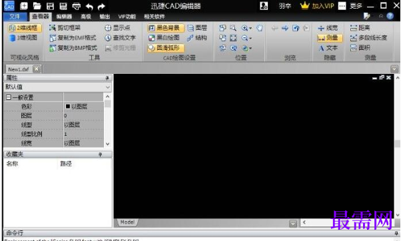Select the 多段线长度 polyline length tool
Image resolution: width=405 pixels, height=241 pixels.
(368, 38)
